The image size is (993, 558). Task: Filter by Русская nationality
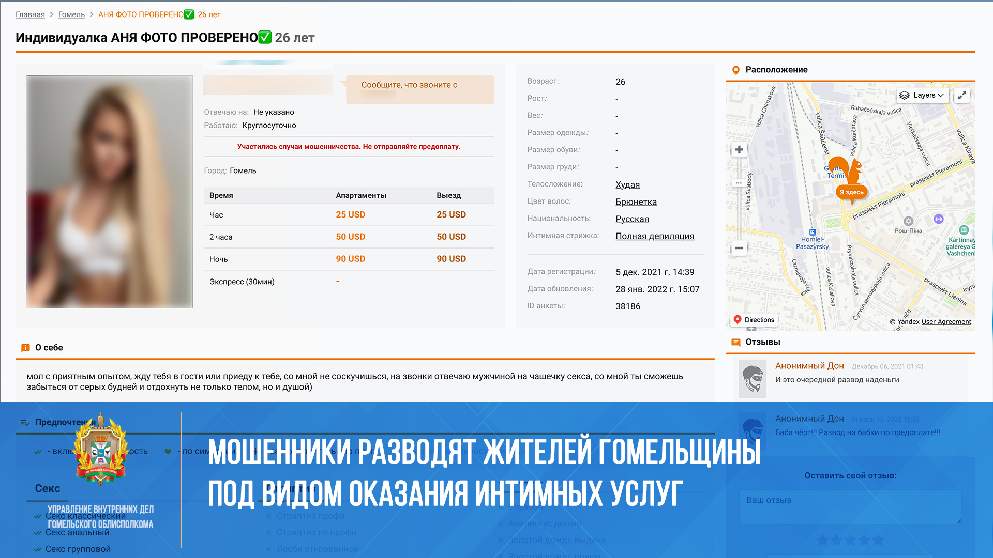click(x=632, y=219)
